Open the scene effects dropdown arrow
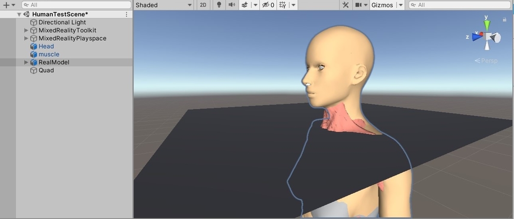This screenshot has height=219, width=514. point(255,5)
